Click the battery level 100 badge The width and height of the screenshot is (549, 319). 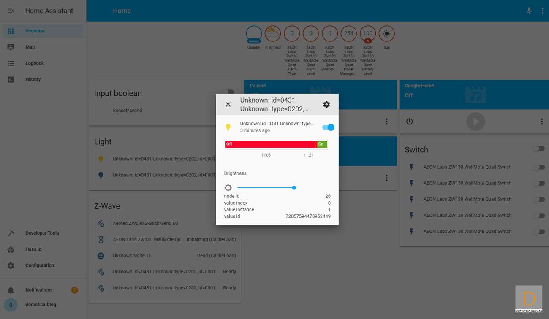tap(367, 34)
